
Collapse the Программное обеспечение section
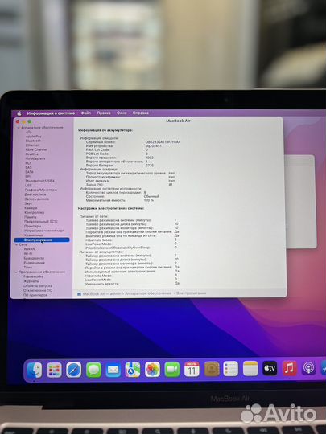point(16,272)
